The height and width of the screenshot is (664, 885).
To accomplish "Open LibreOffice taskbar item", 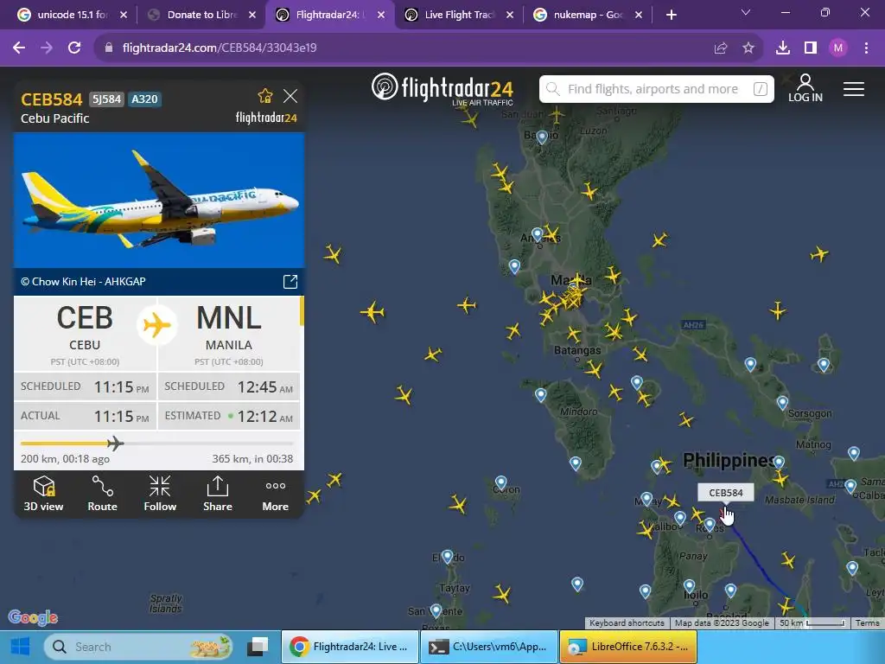I will [628, 647].
